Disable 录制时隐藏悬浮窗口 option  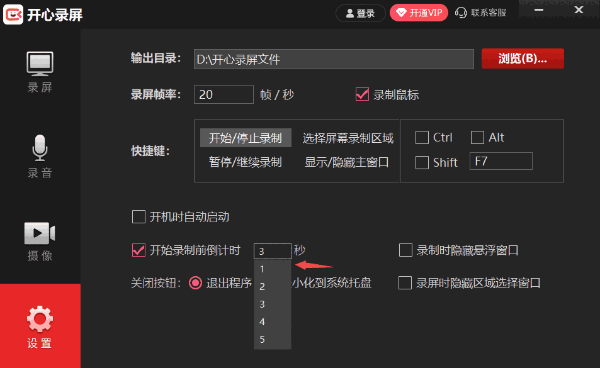(x=405, y=250)
